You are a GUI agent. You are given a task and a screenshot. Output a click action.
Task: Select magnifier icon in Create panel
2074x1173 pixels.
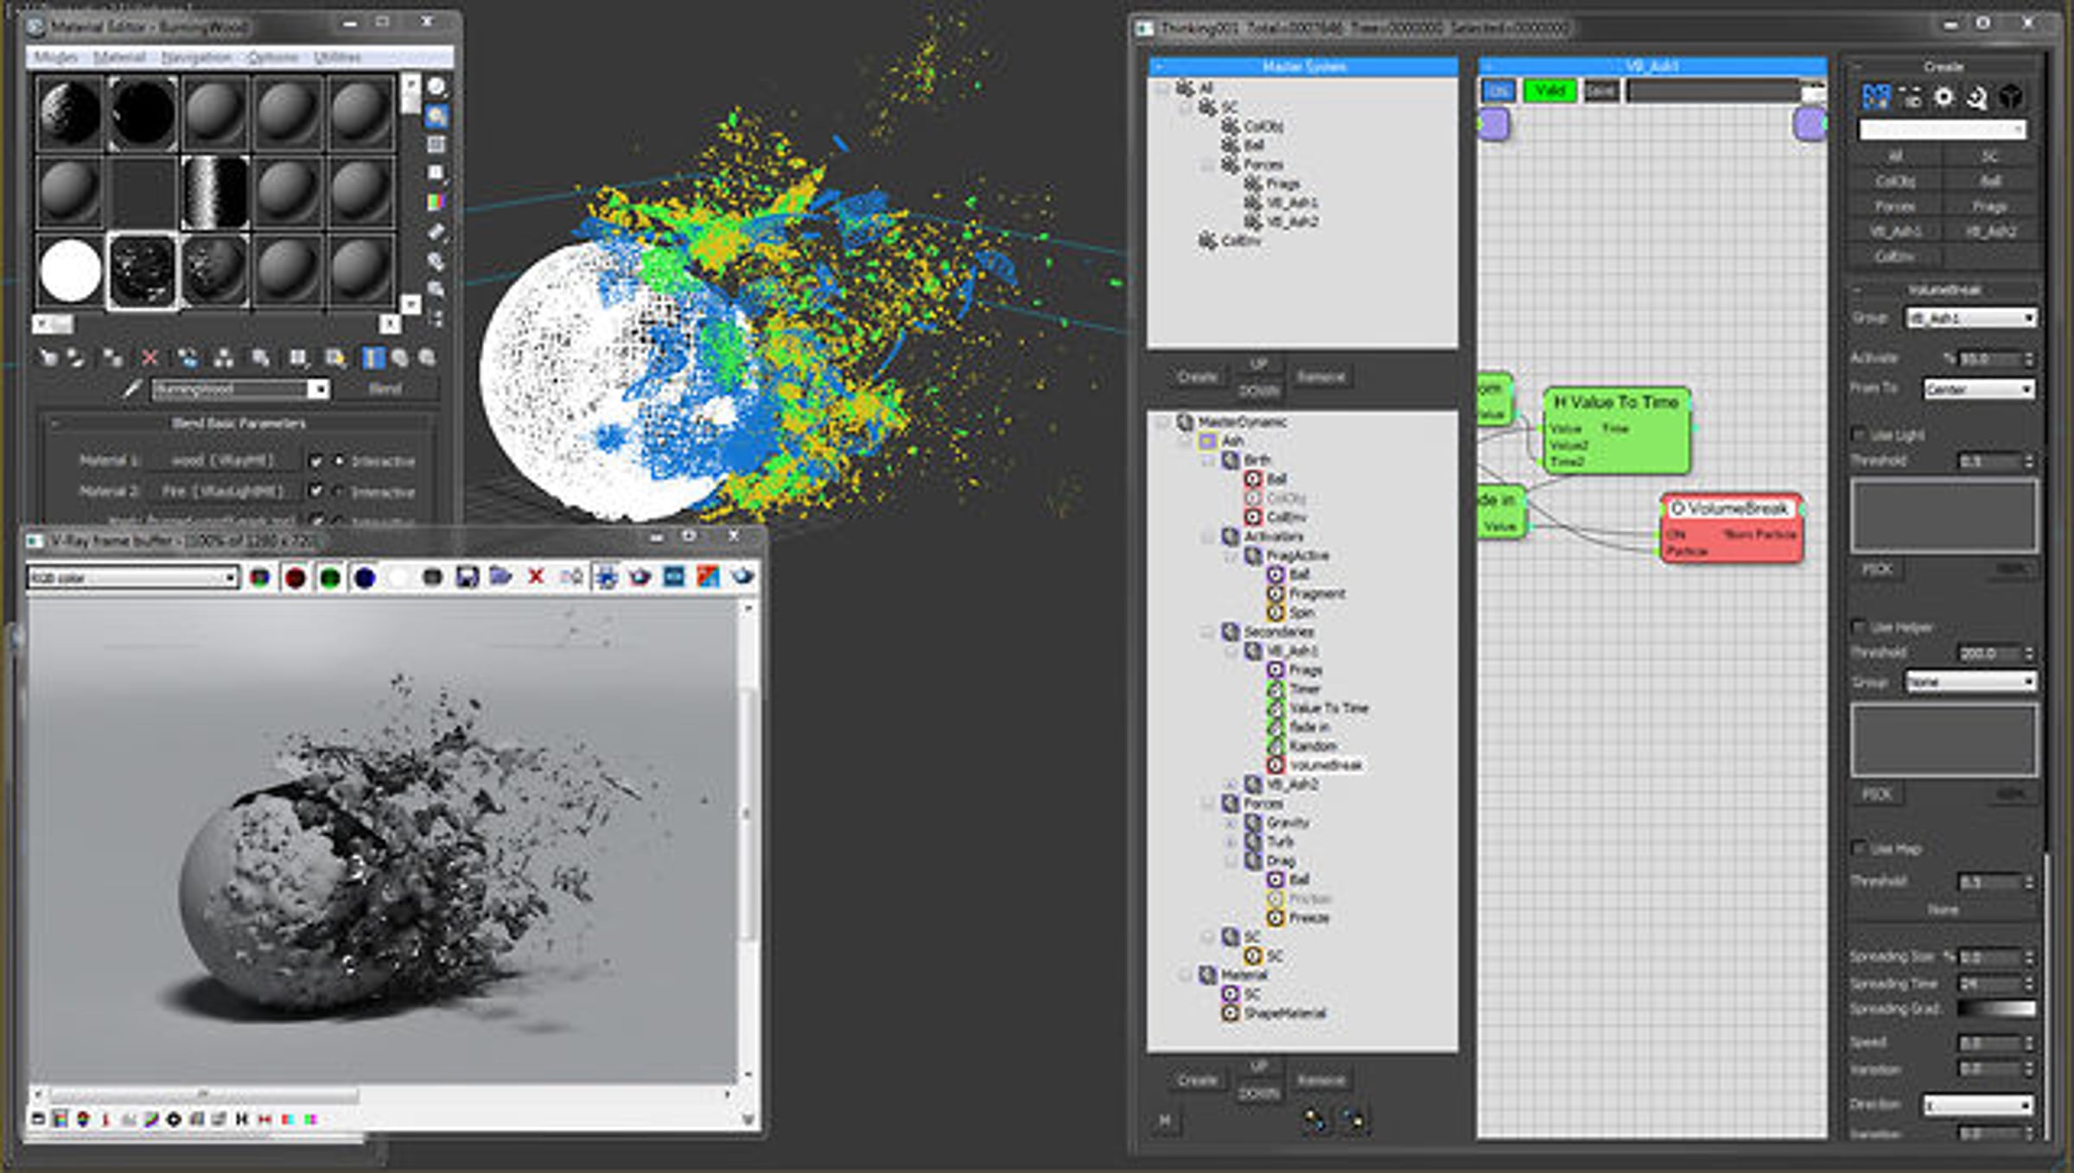1977,97
